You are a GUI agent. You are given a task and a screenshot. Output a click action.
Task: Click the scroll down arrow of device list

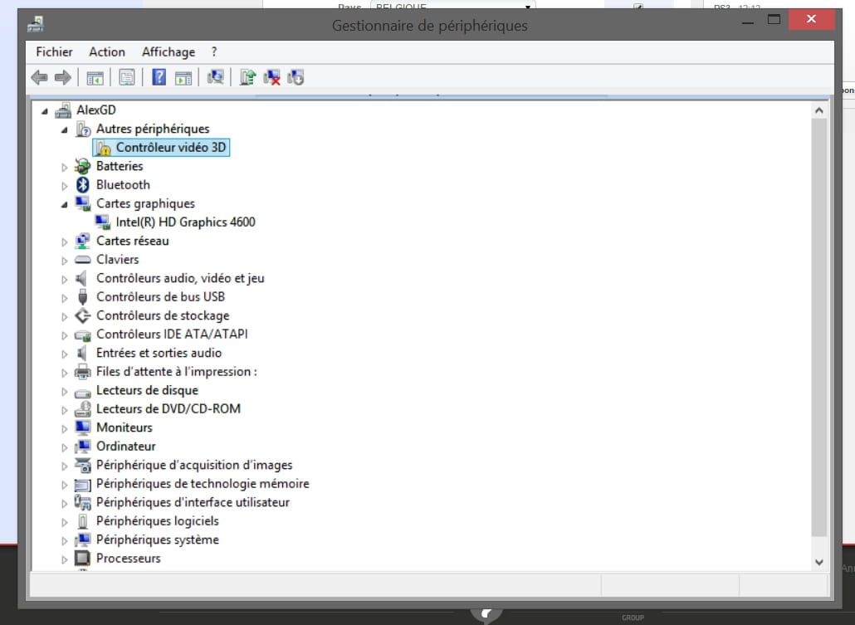[x=819, y=562]
